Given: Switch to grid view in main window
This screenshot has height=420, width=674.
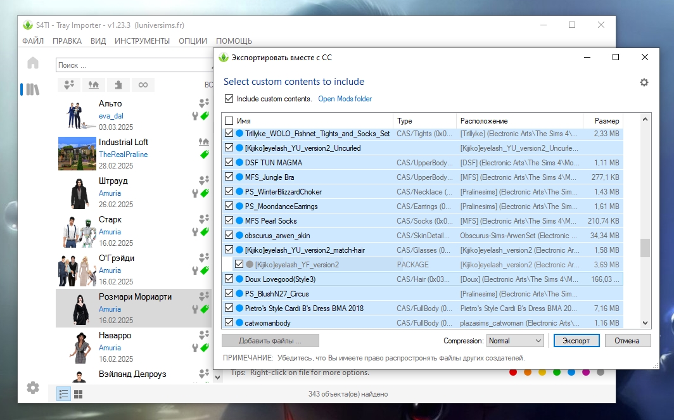Looking at the screenshot, I should [x=79, y=394].
